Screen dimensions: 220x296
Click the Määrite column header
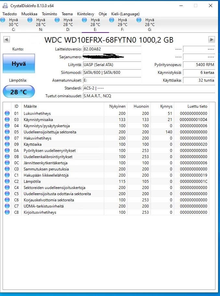click(63, 106)
